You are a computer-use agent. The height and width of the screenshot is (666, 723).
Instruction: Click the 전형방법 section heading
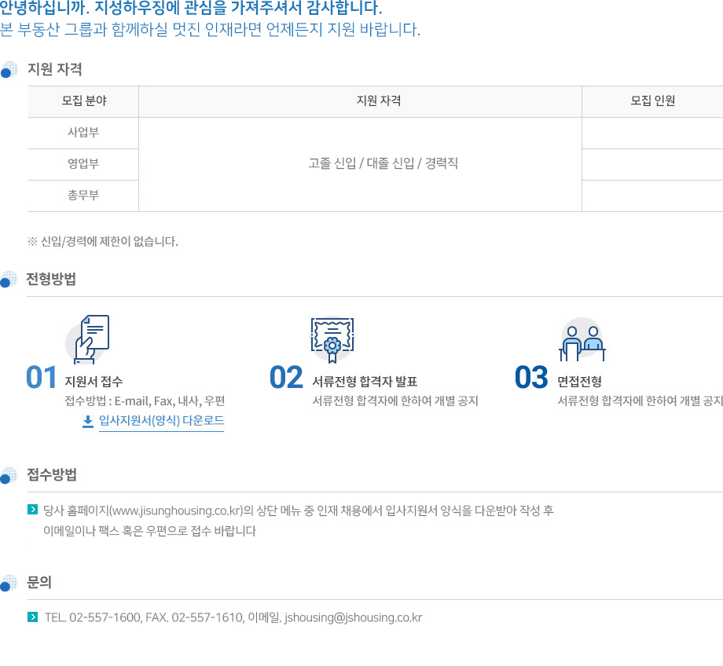(x=51, y=279)
